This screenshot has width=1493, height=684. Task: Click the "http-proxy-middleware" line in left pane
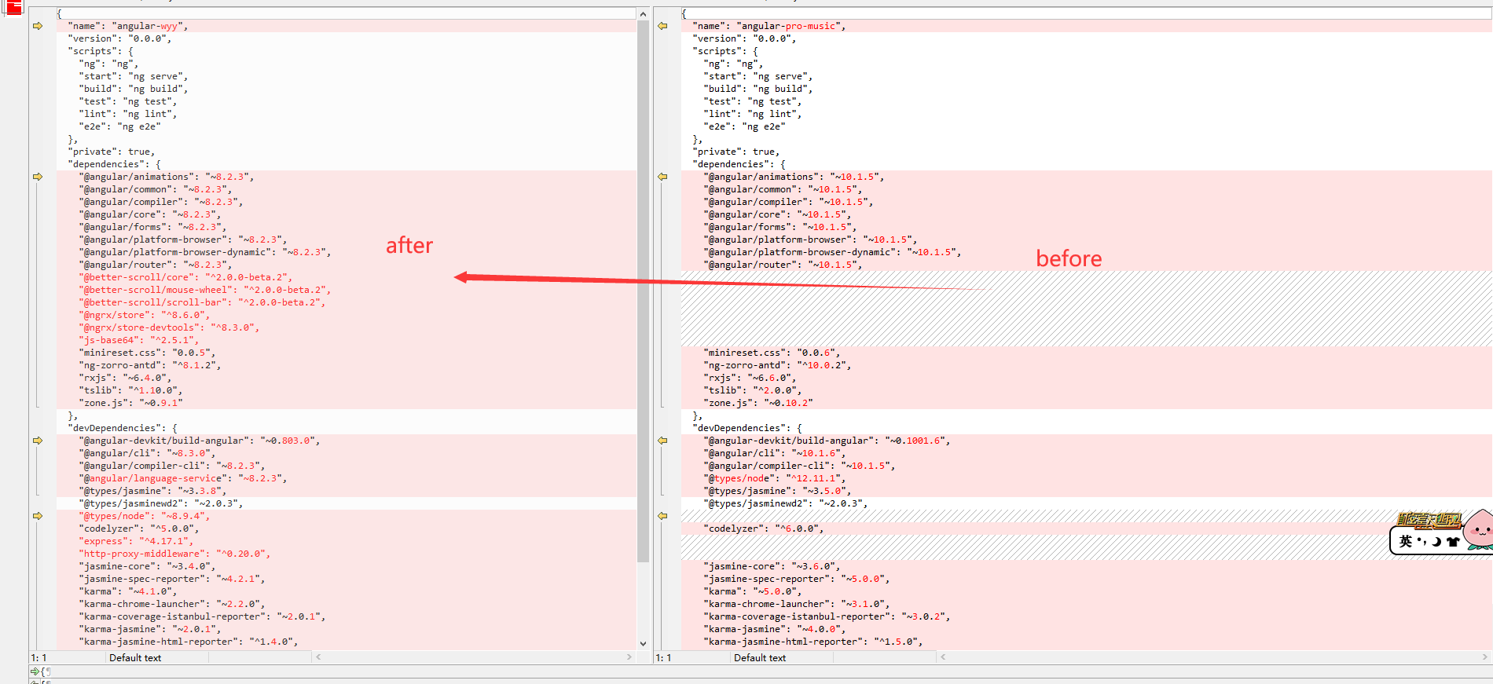174,554
